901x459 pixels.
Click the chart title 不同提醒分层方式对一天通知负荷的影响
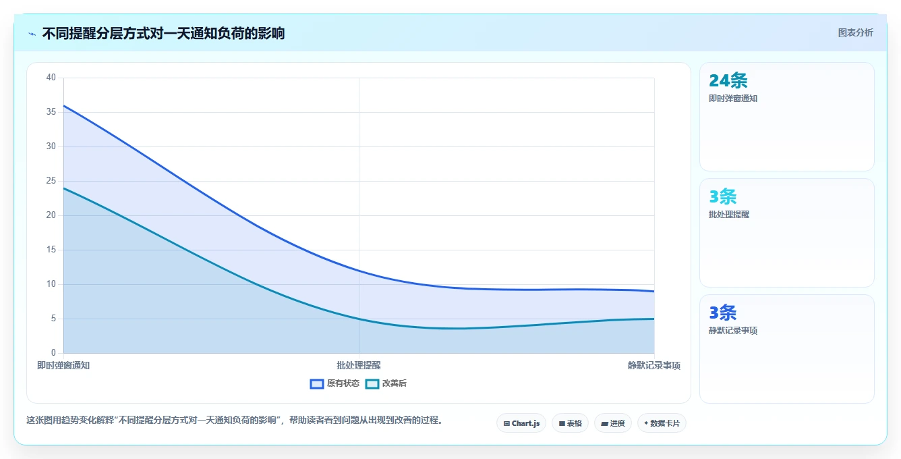click(163, 33)
